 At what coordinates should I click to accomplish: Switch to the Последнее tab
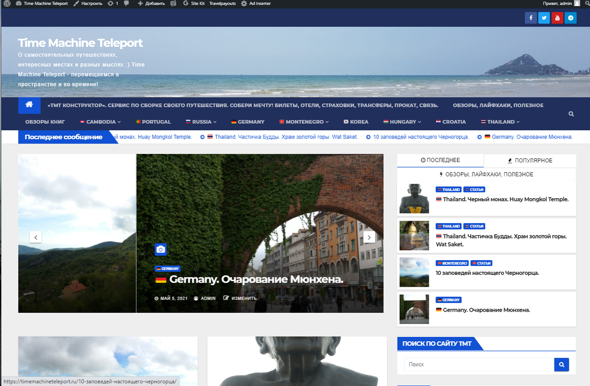pyautogui.click(x=441, y=160)
